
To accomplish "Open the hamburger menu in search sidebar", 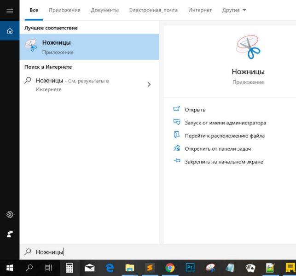I will (10, 11).
